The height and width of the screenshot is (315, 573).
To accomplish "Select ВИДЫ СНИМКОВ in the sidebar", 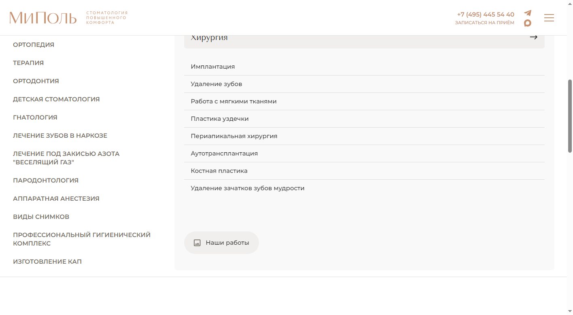I will tap(41, 217).
